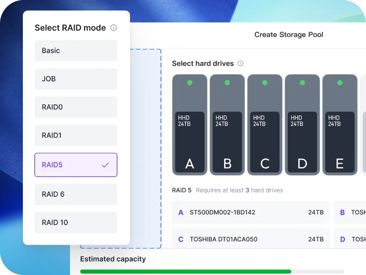
Task: Select the Basic RAID mode
Action: click(75, 50)
